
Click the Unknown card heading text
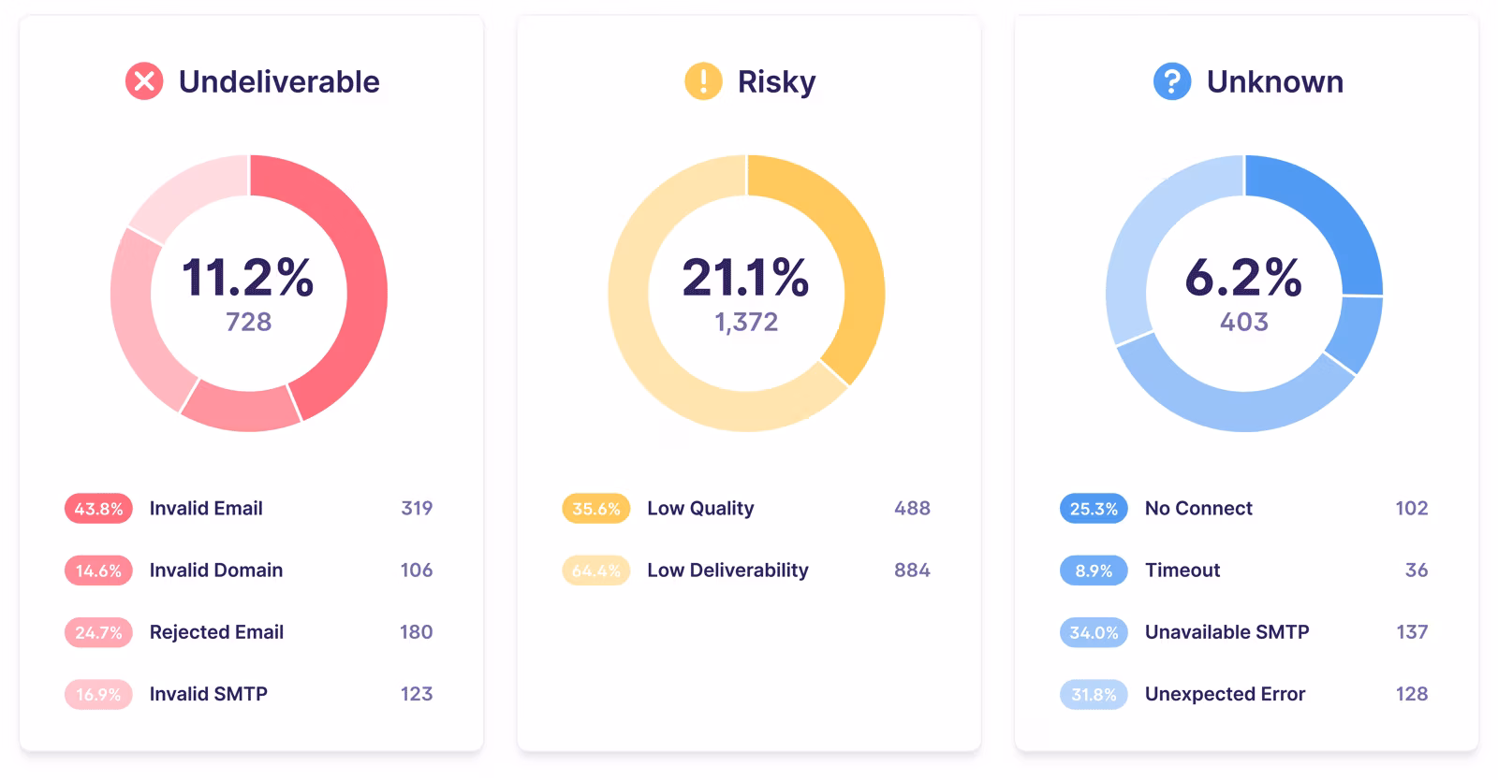(1274, 82)
